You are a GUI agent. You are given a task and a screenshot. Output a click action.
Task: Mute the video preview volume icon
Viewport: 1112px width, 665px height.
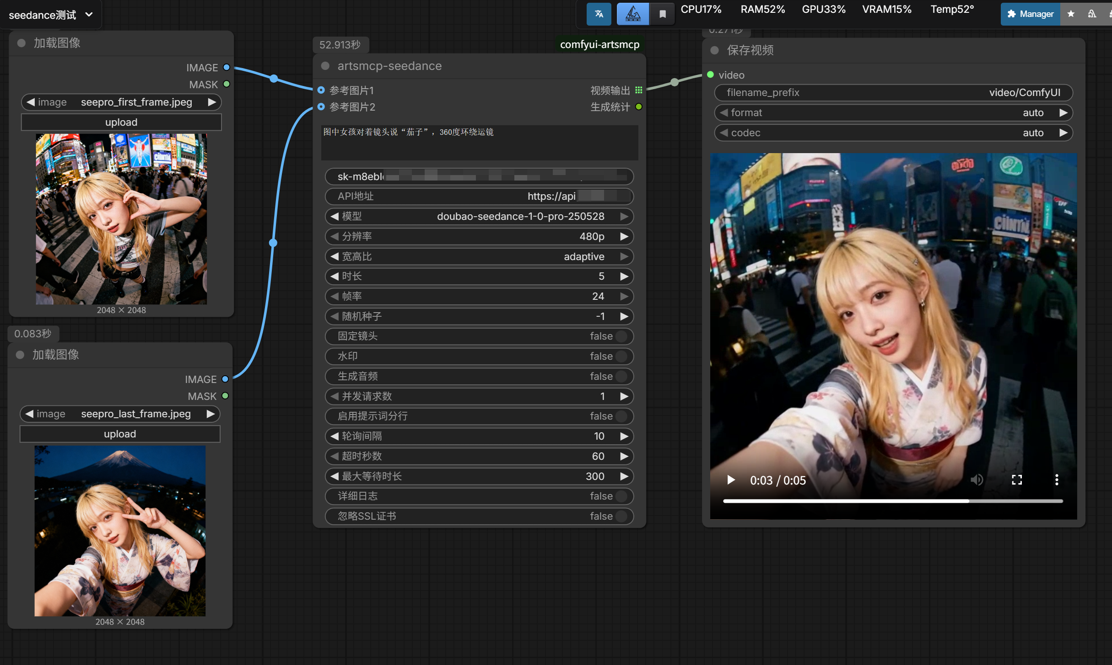977,480
